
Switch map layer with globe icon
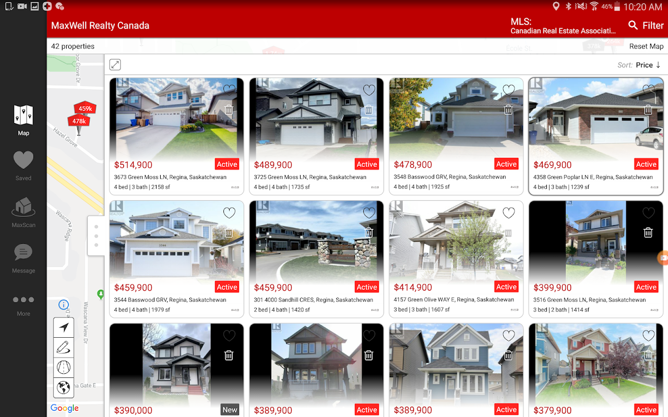pyautogui.click(x=64, y=388)
